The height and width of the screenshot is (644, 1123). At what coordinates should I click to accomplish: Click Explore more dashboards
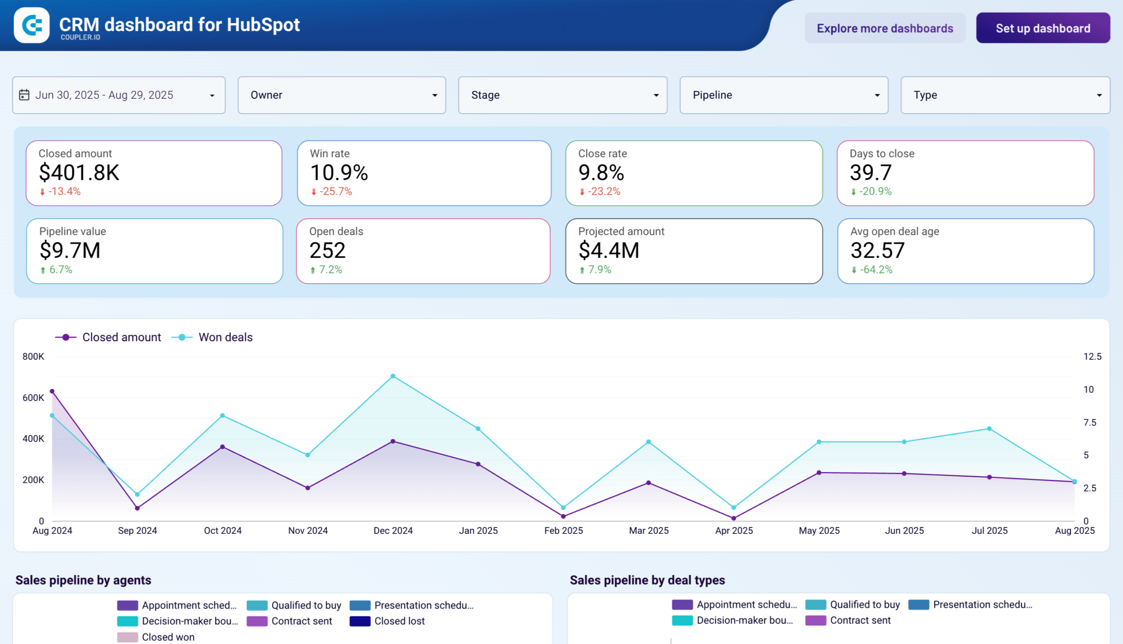[x=885, y=28]
